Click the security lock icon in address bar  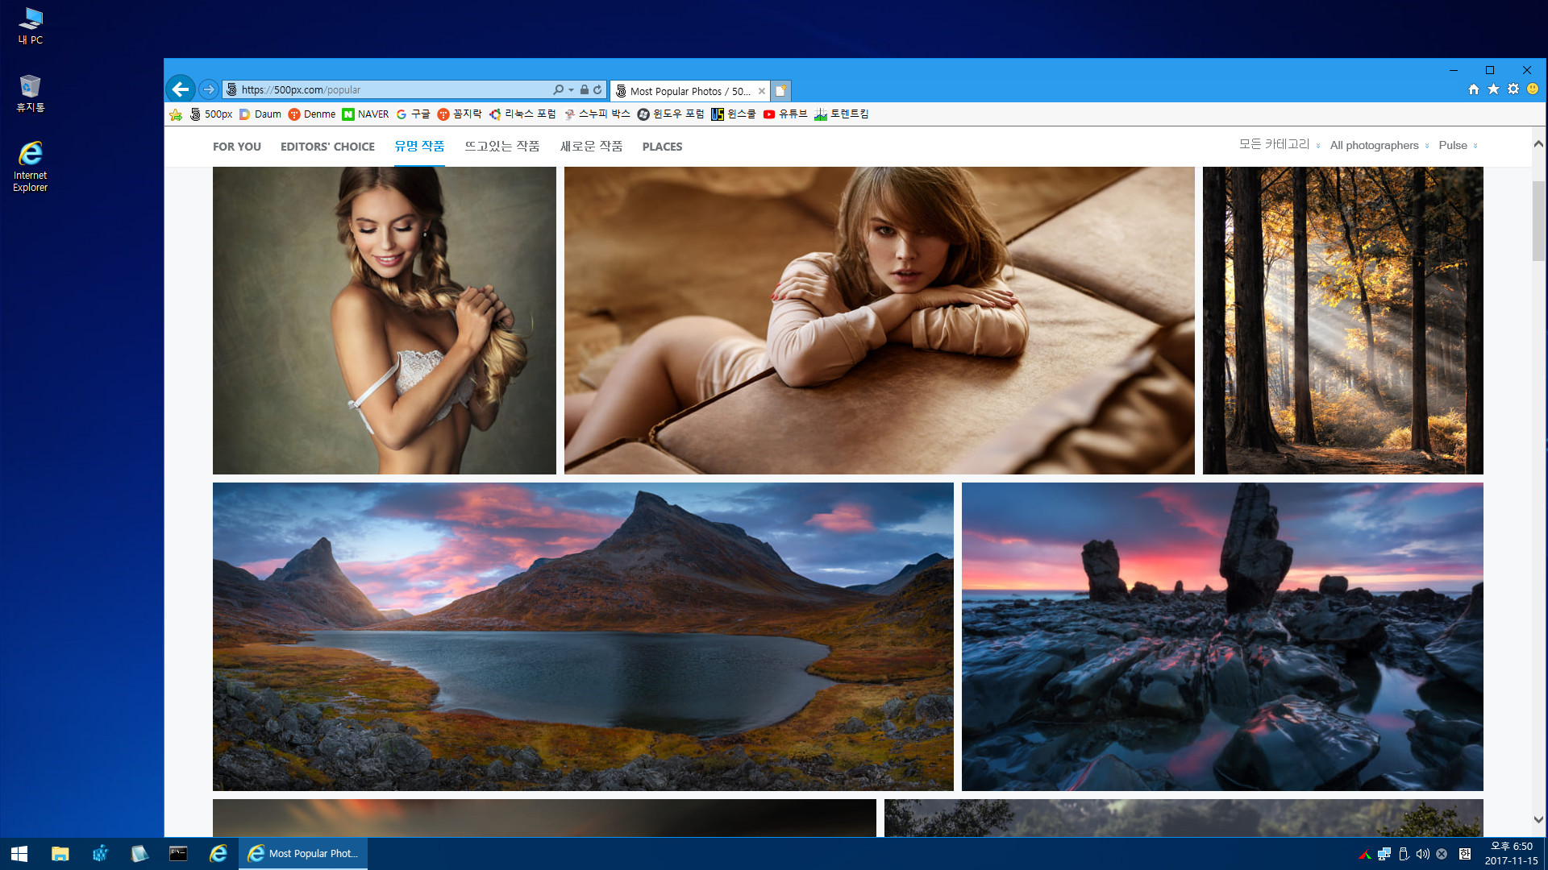585,89
